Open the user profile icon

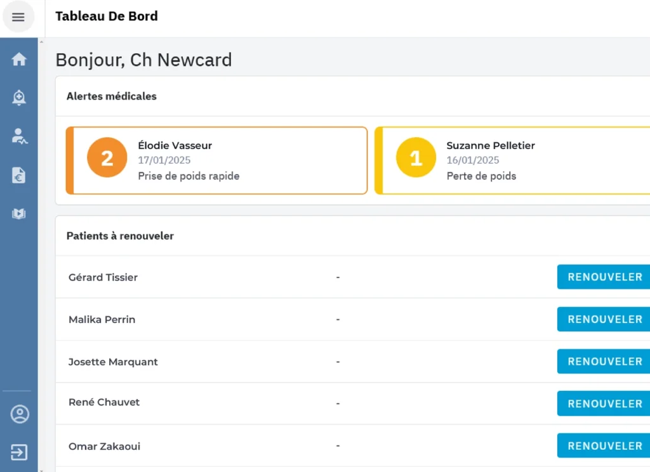[18, 414]
